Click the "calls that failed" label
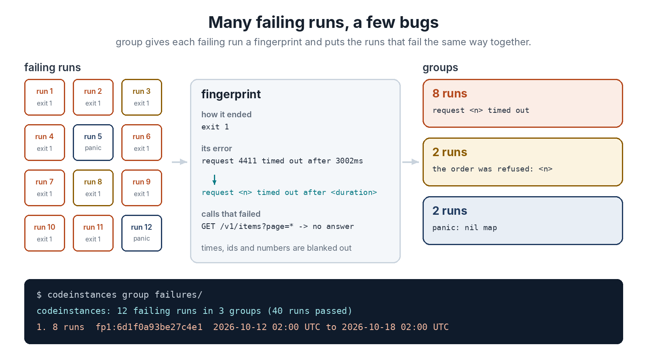The height and width of the screenshot is (364, 647). [231, 214]
